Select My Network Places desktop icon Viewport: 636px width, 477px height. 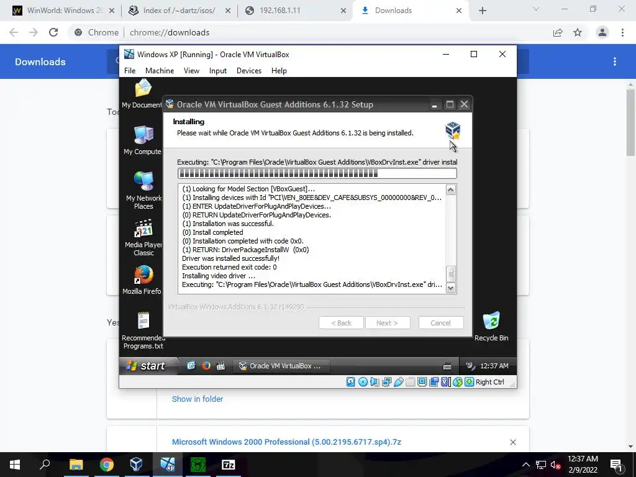(143, 190)
